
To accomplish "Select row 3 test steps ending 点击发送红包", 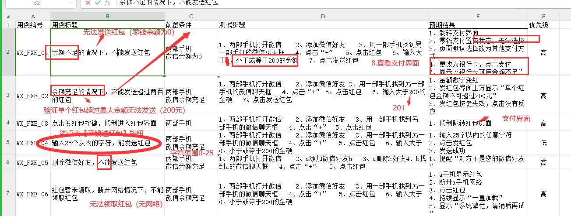I will pos(323,95).
